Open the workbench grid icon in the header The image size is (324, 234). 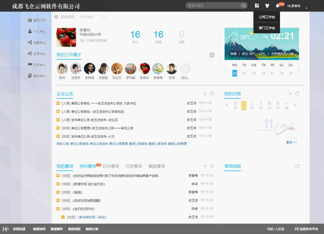(257, 5)
